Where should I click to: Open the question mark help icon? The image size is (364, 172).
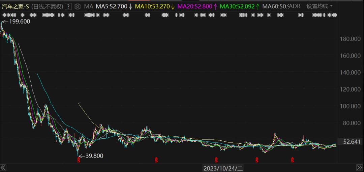[68, 6]
